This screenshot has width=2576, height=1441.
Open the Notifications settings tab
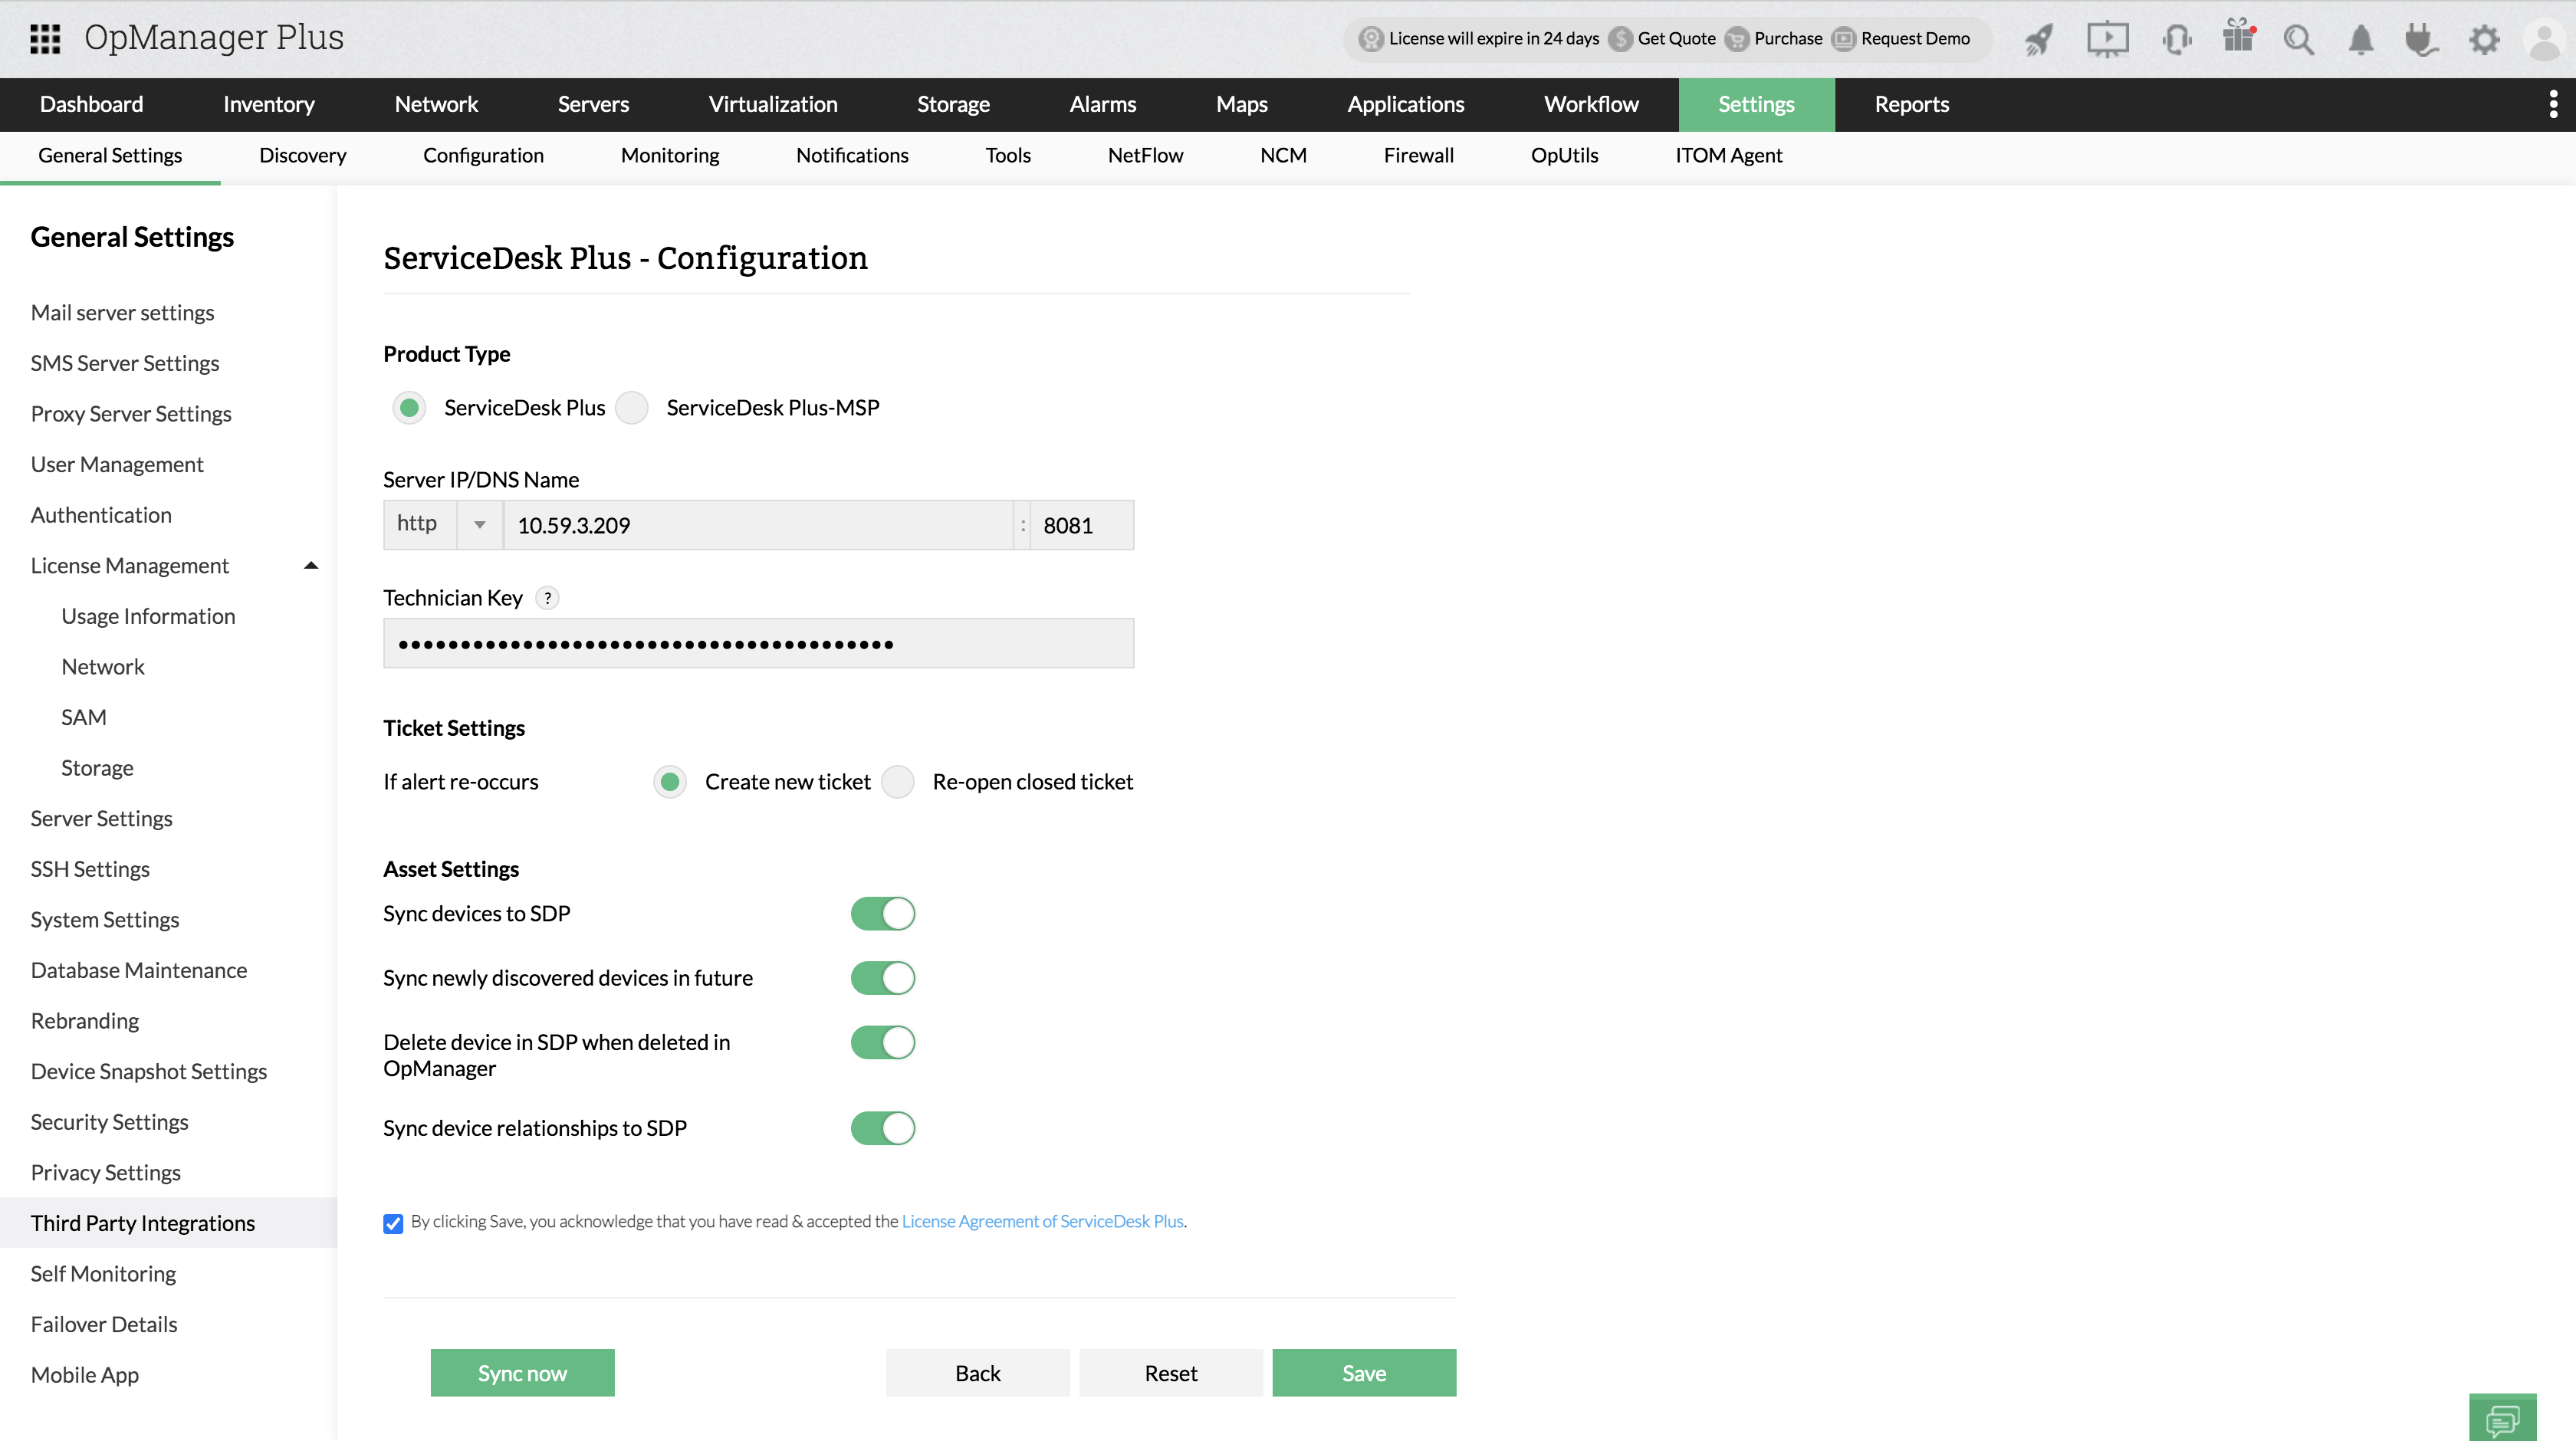point(851,155)
